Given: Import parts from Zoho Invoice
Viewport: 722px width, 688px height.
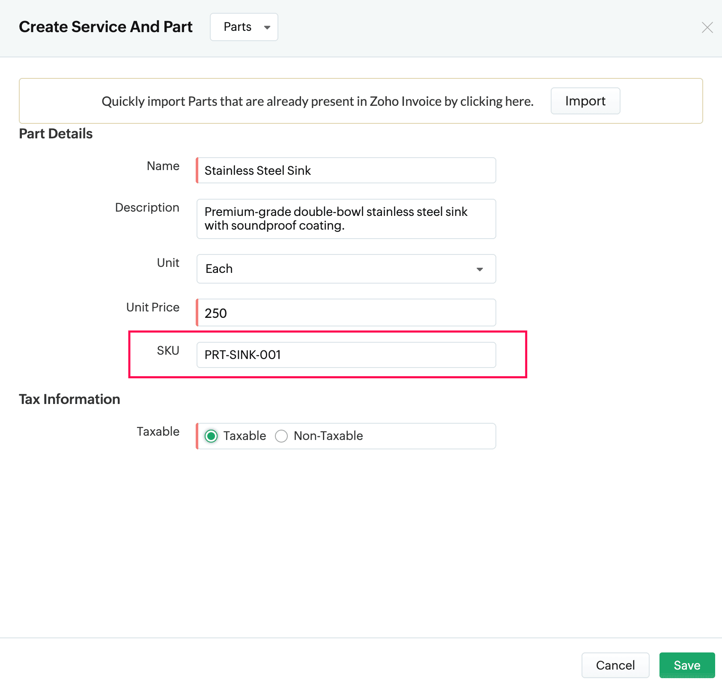Looking at the screenshot, I should click(x=585, y=101).
